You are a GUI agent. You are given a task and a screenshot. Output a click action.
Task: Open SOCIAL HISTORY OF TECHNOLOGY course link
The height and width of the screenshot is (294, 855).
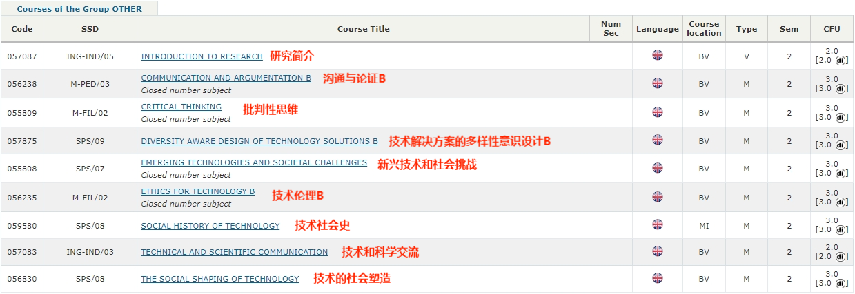coord(210,226)
